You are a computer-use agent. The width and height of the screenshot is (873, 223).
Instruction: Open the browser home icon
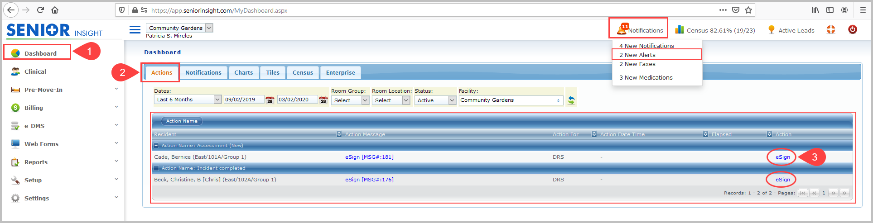[x=55, y=10]
